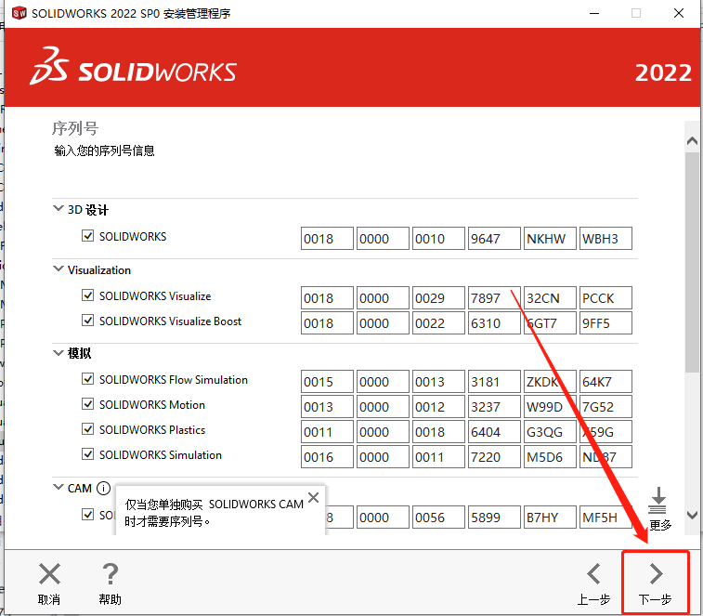Go back with the 上一步 arrow
The image size is (703, 616).
(x=593, y=574)
